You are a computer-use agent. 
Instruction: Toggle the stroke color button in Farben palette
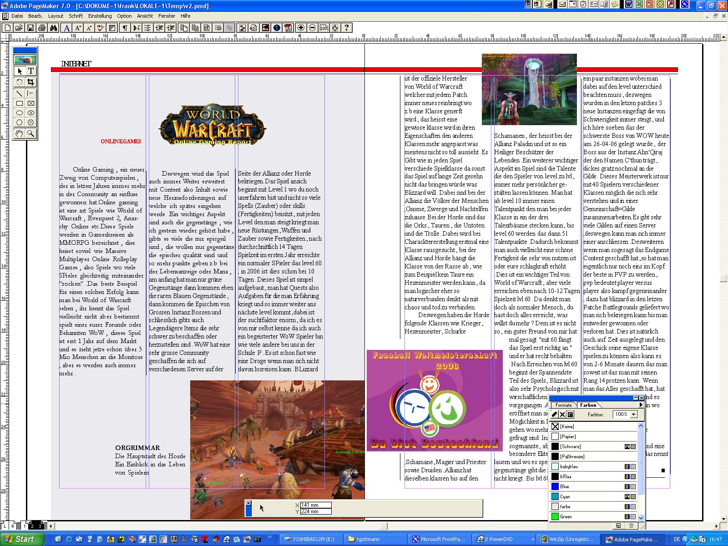pyautogui.click(x=554, y=415)
